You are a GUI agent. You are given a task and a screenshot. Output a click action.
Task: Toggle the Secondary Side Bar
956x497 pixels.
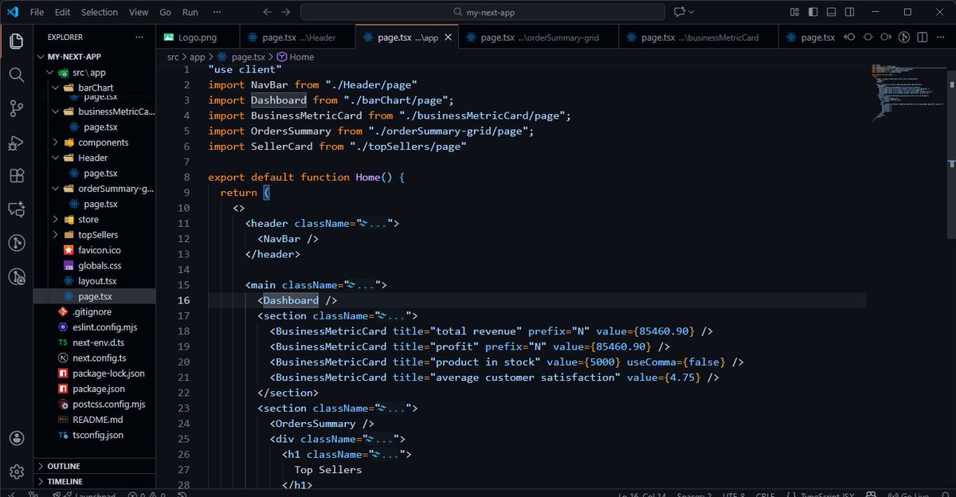tap(848, 11)
